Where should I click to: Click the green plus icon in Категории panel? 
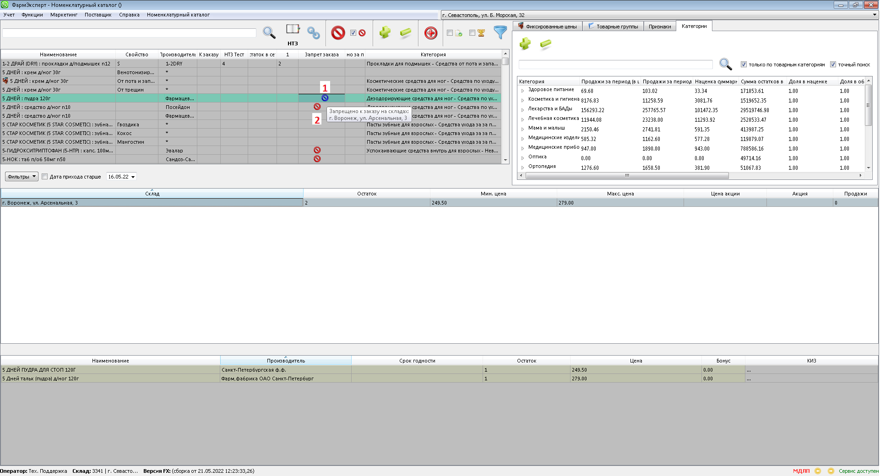[x=525, y=44]
